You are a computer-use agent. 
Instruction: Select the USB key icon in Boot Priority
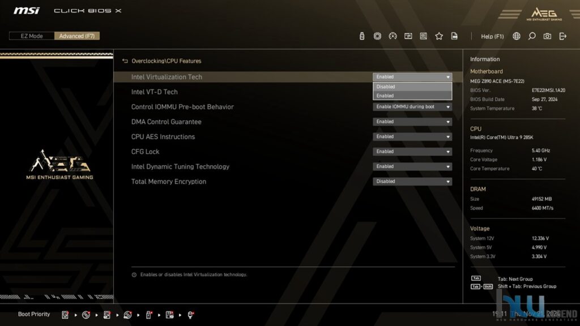point(149,315)
